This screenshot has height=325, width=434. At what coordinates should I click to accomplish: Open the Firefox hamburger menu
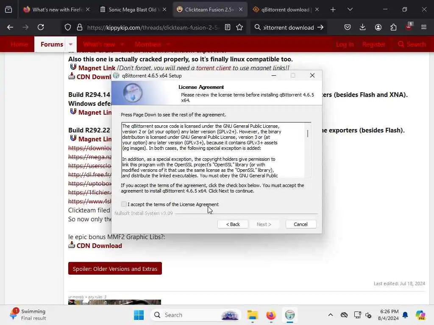(x=424, y=27)
